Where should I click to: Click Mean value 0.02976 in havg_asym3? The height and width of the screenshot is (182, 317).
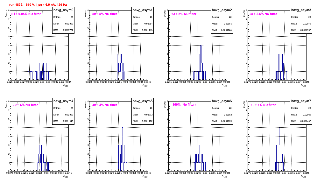click(x=307, y=24)
